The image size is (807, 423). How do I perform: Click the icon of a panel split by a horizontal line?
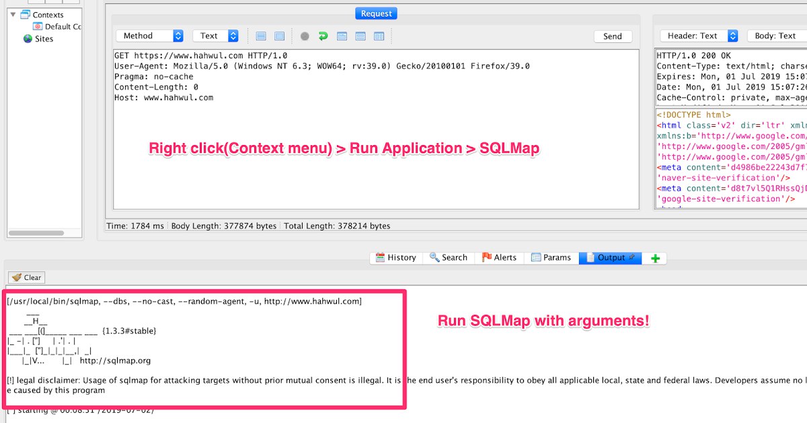click(x=360, y=36)
